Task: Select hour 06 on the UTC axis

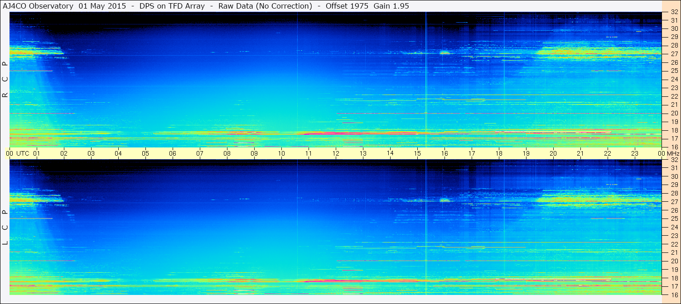Action: pos(173,153)
